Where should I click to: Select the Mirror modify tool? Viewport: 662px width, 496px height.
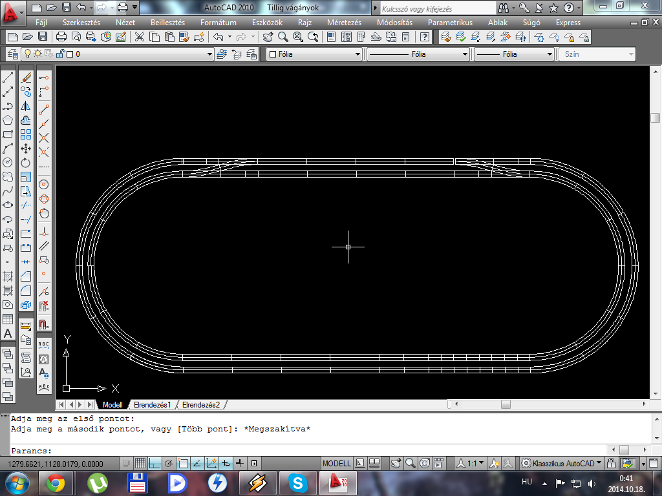click(26, 106)
